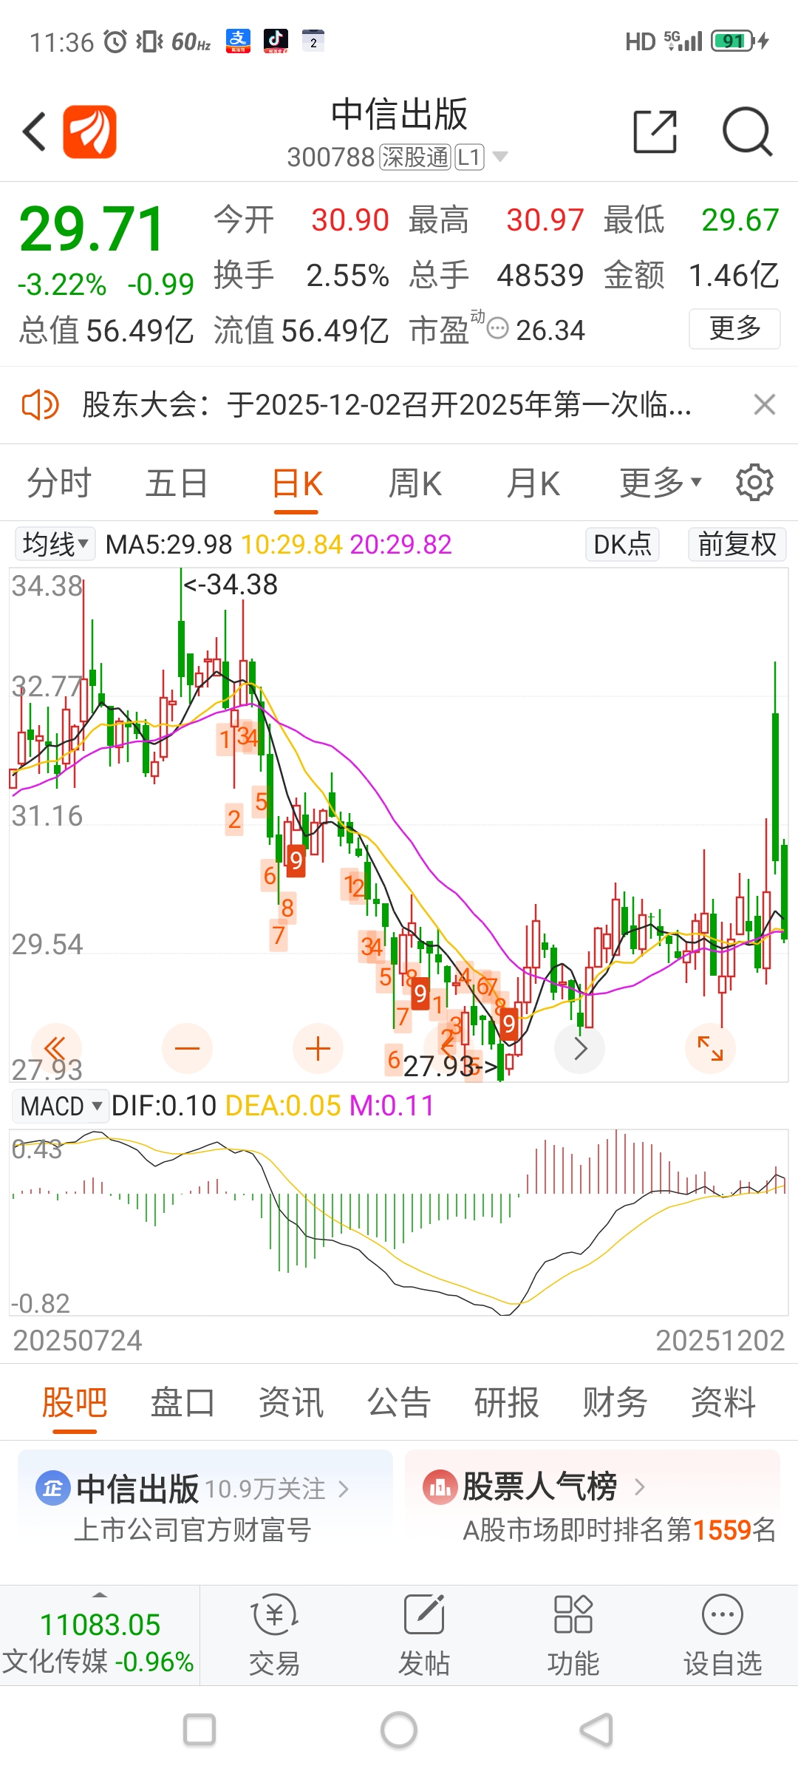Open the 股东大会 announcement text
Screen dimensions: 798x1774
(386, 405)
